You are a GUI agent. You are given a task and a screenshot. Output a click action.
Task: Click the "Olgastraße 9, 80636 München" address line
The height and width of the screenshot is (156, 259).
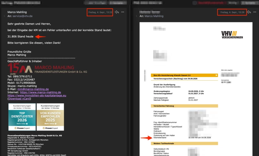[21, 138]
